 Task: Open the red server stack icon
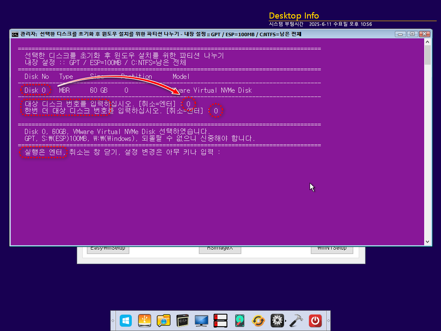(220, 321)
